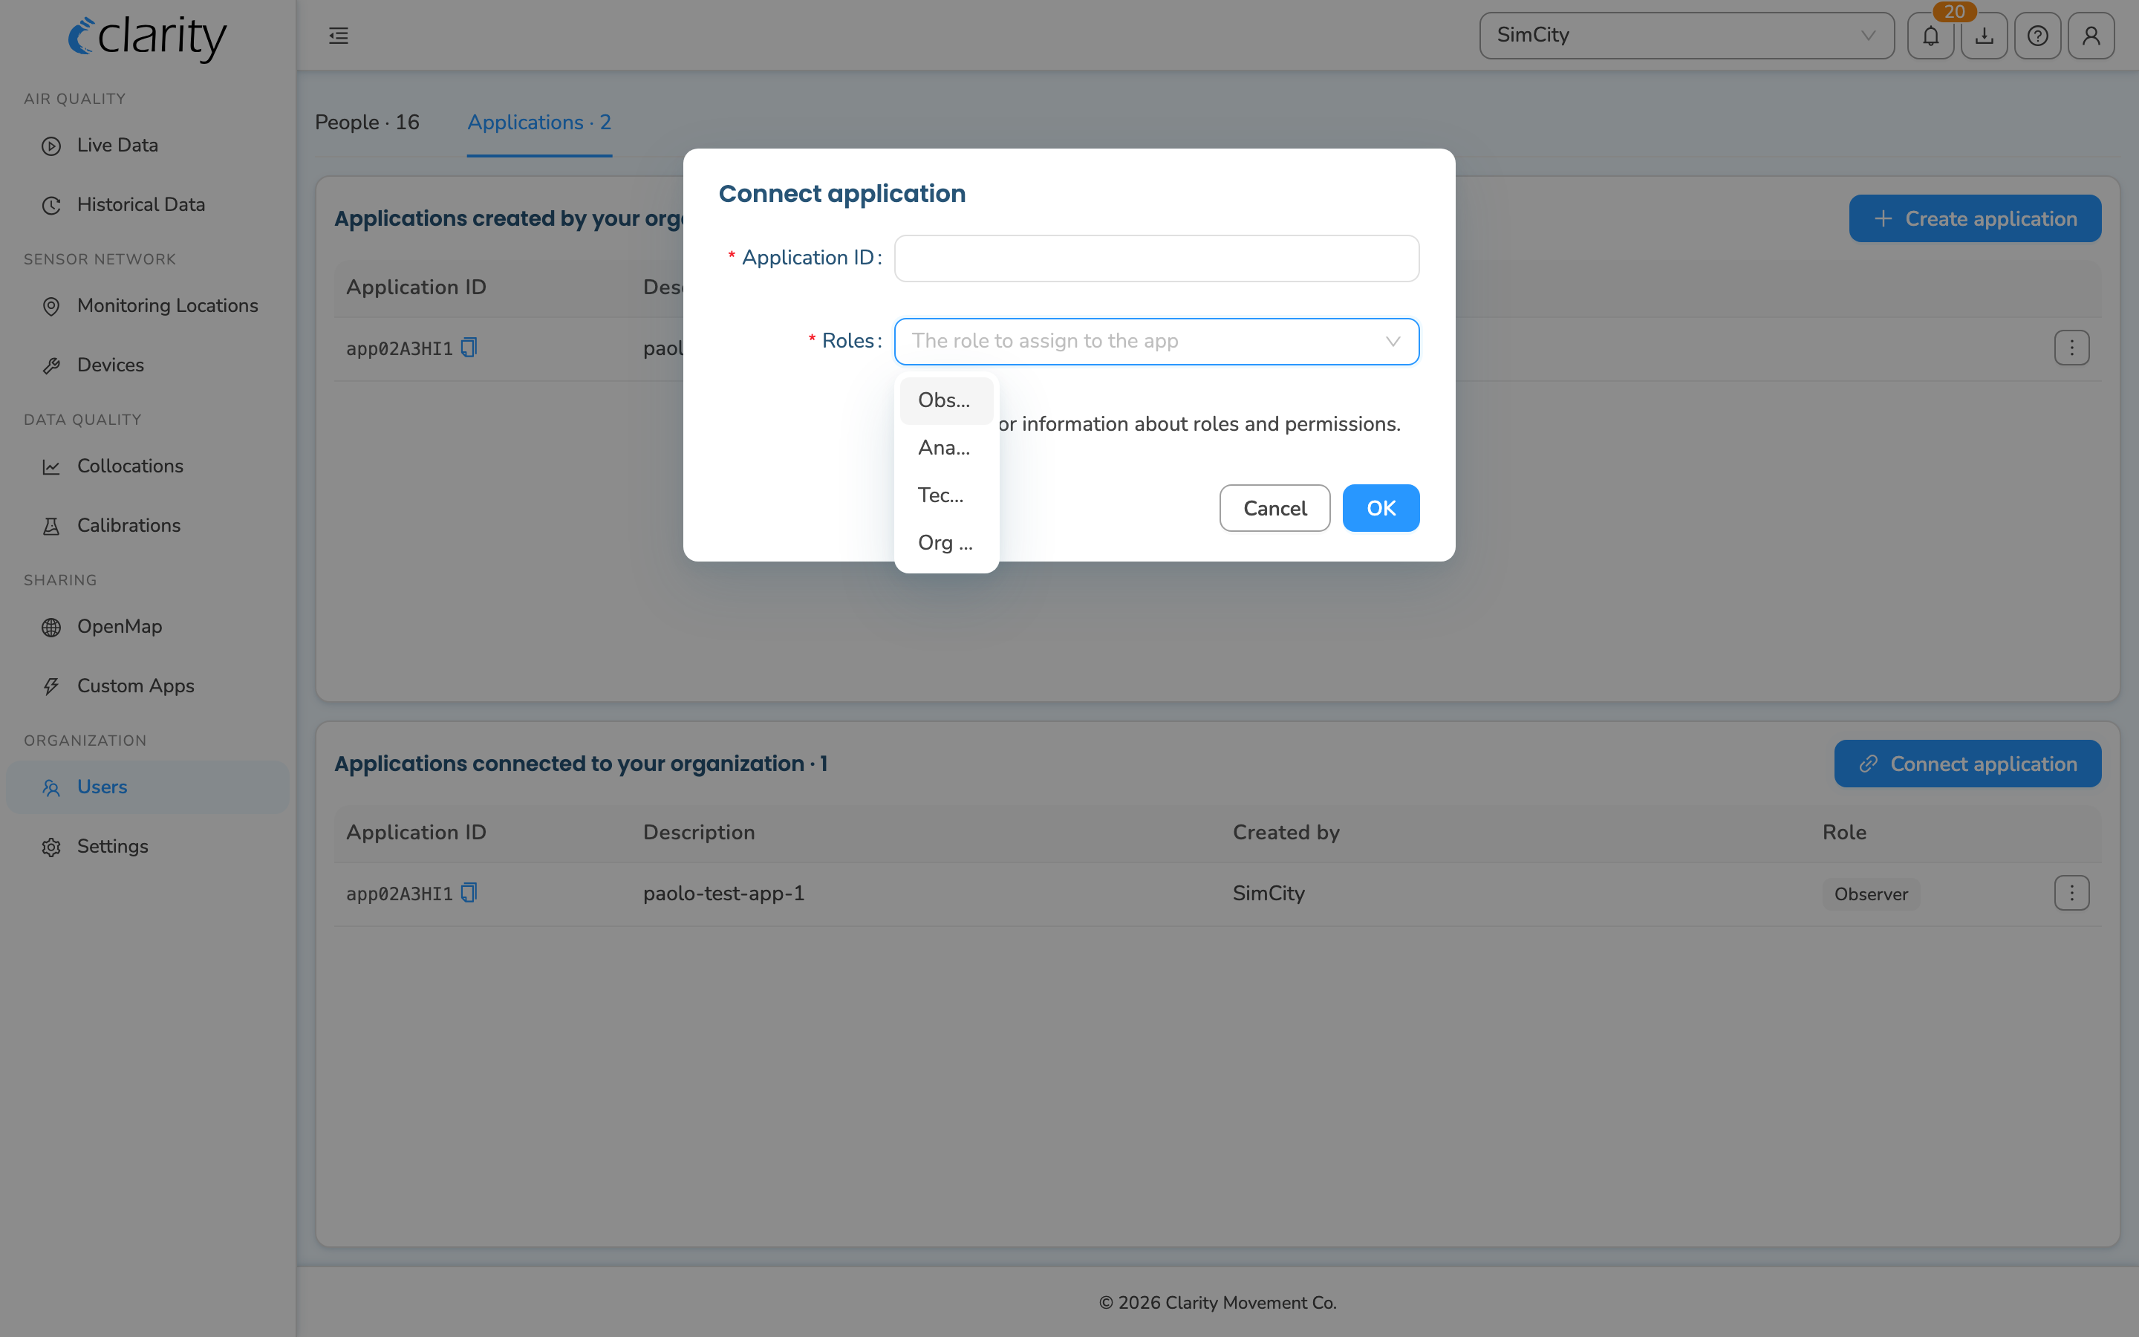The image size is (2139, 1337).
Task: Click the Custom Apps lightning icon
Action: [51, 686]
